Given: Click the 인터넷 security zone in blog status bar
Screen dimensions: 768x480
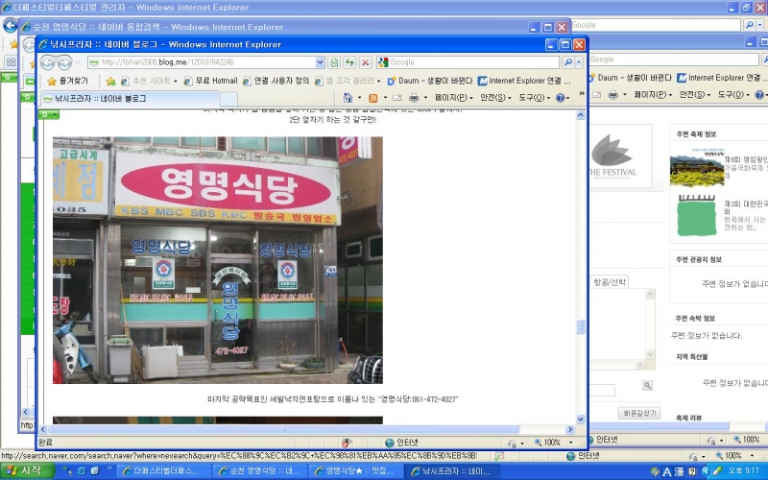Looking at the screenshot, I should point(401,443).
